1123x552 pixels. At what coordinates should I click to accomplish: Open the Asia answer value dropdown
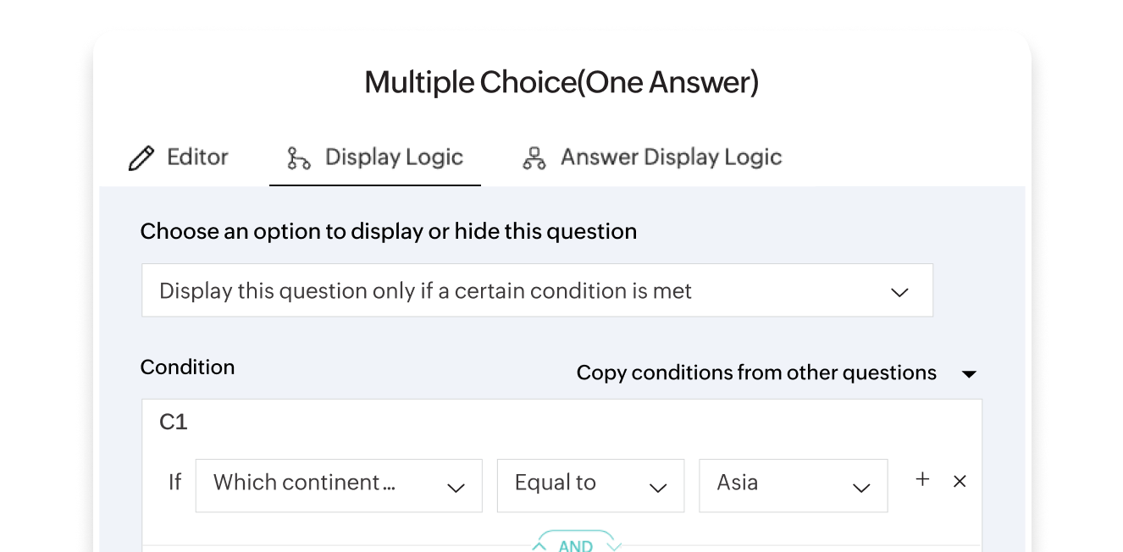point(793,485)
